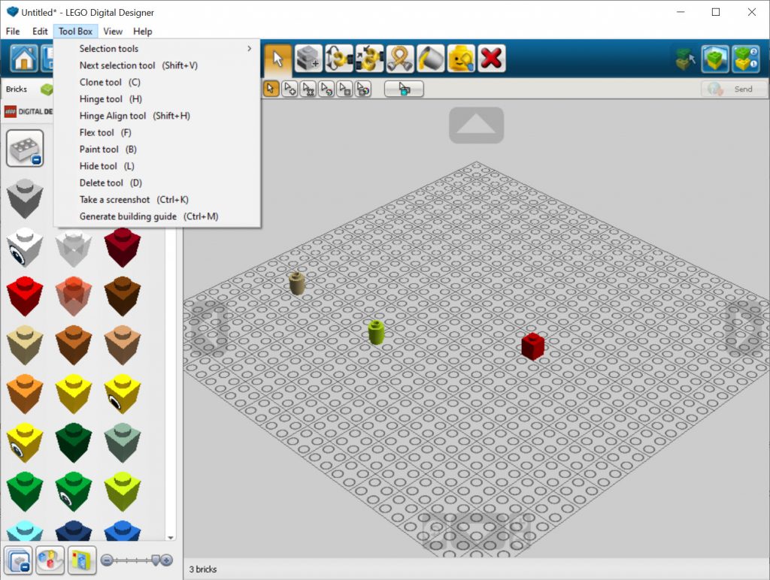Close the open Tool Box menu
This screenshot has height=580, width=770.
pyautogui.click(x=76, y=32)
